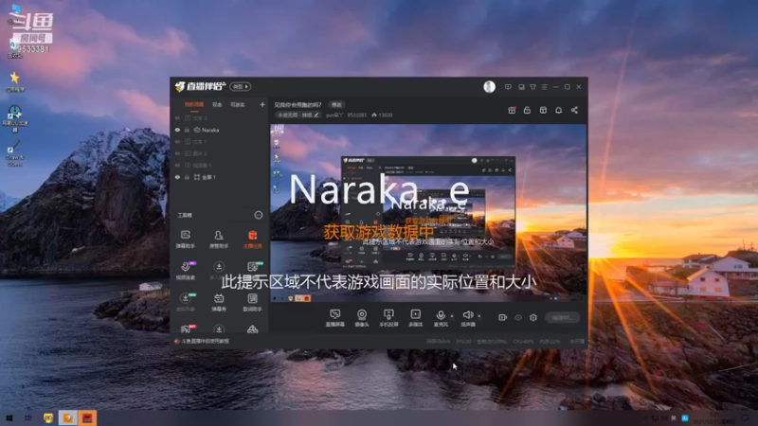Screen dimensions: 758x426
Task: Click the record video icon near settings
Action: coord(503,317)
